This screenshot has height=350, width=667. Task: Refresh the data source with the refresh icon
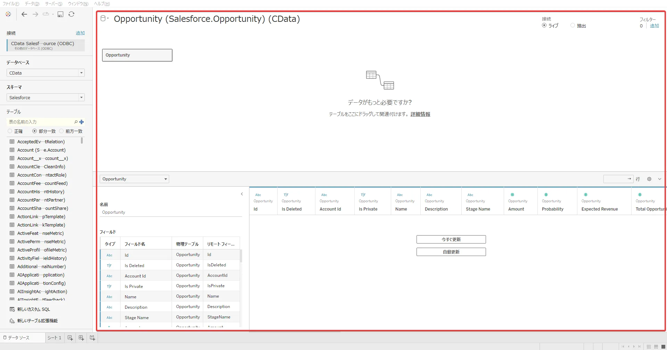click(x=72, y=14)
